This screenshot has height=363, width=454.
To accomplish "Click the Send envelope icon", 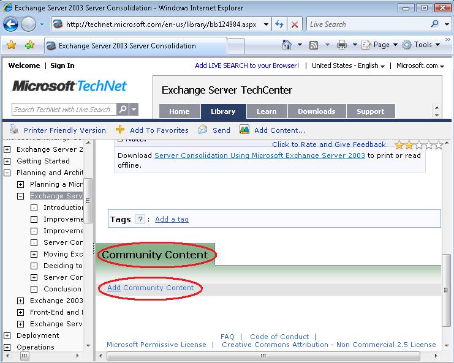I will coord(203,129).
